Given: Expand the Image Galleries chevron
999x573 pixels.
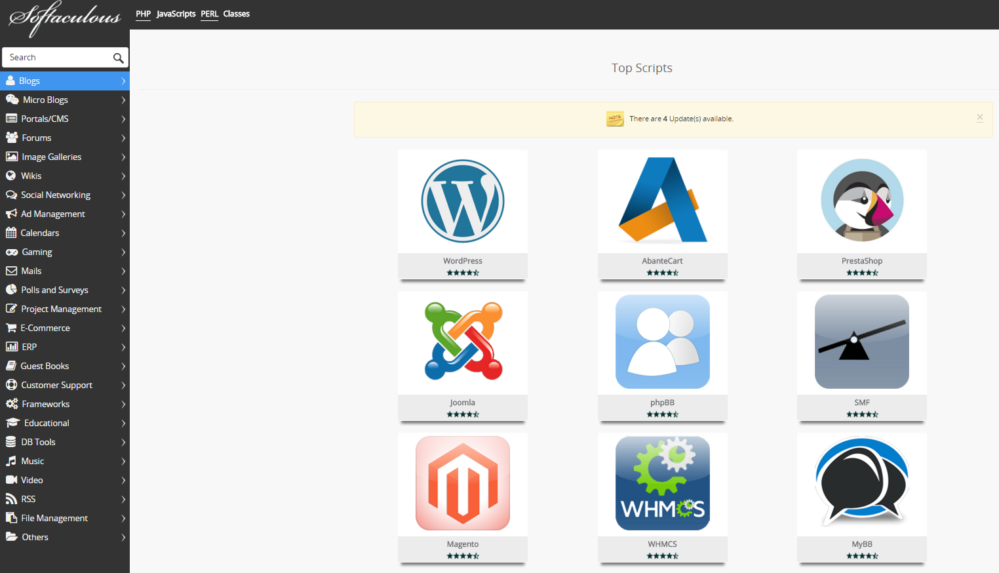Looking at the screenshot, I should pyautogui.click(x=123, y=157).
